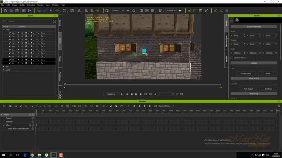Save the project via floppy icon
The height and width of the screenshot is (158, 282).
coord(17,11)
